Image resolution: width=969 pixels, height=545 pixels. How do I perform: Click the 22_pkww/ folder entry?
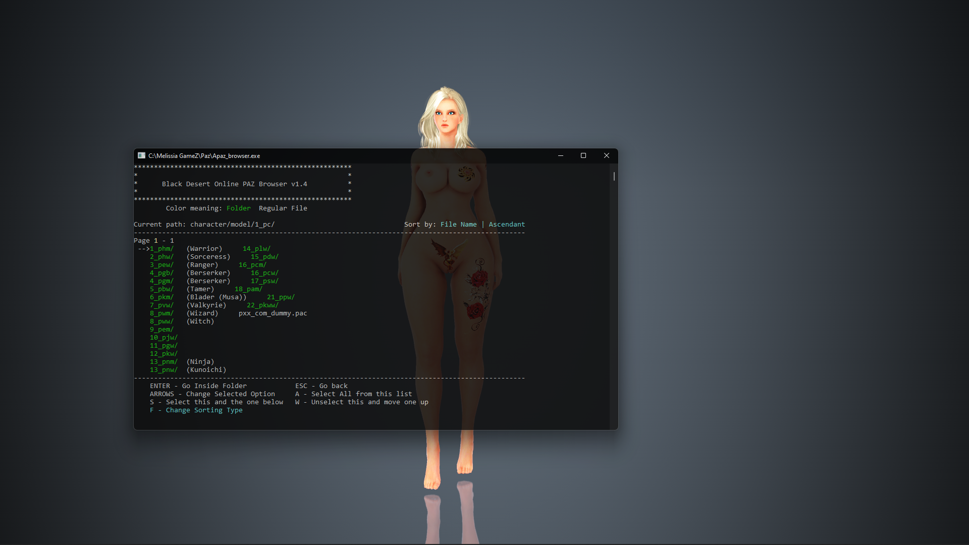tap(262, 305)
